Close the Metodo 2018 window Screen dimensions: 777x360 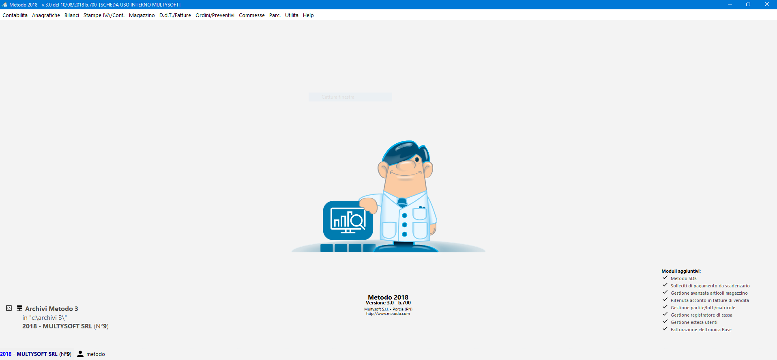point(767,4)
